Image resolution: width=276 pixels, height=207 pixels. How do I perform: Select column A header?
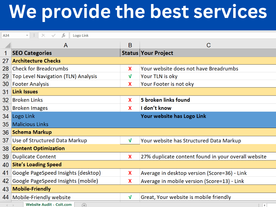pyautogui.click(x=66, y=45)
